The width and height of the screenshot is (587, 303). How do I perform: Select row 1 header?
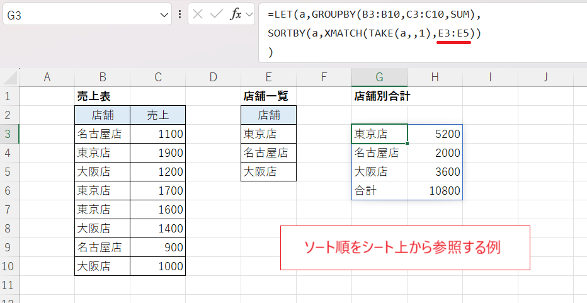tap(9, 96)
